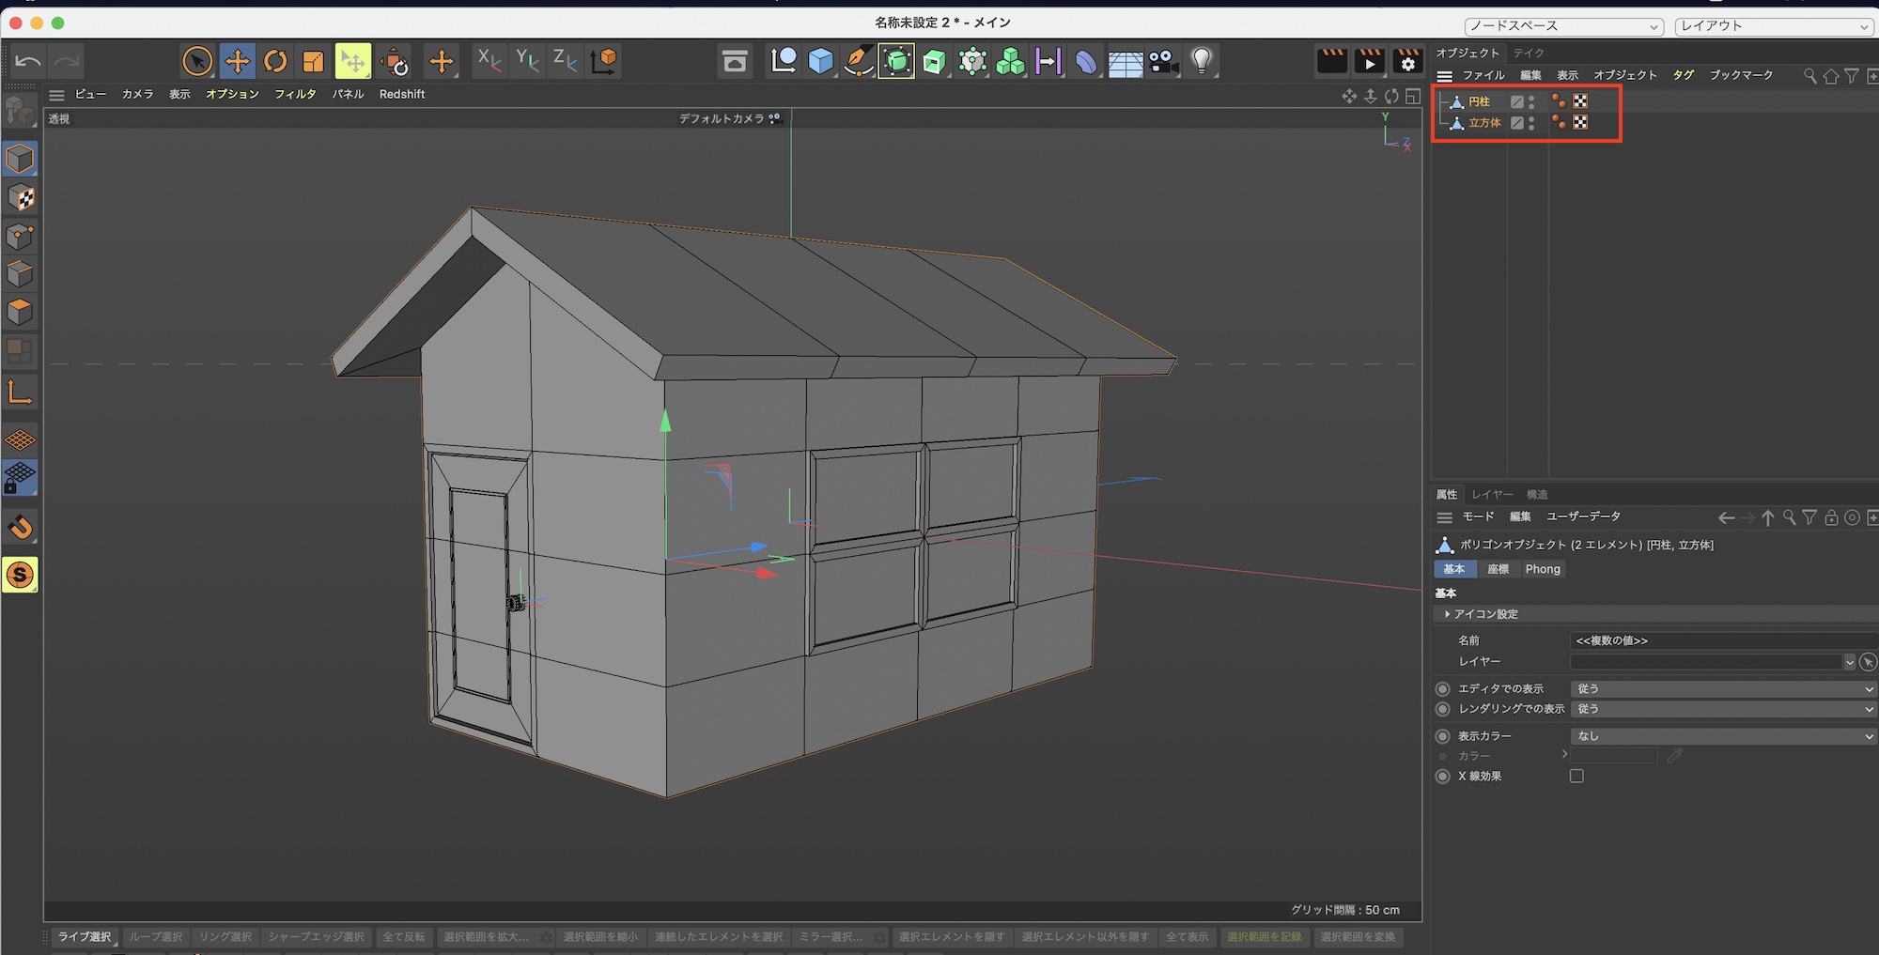
Task: Open the フィルタ viewport menu
Action: click(x=295, y=94)
